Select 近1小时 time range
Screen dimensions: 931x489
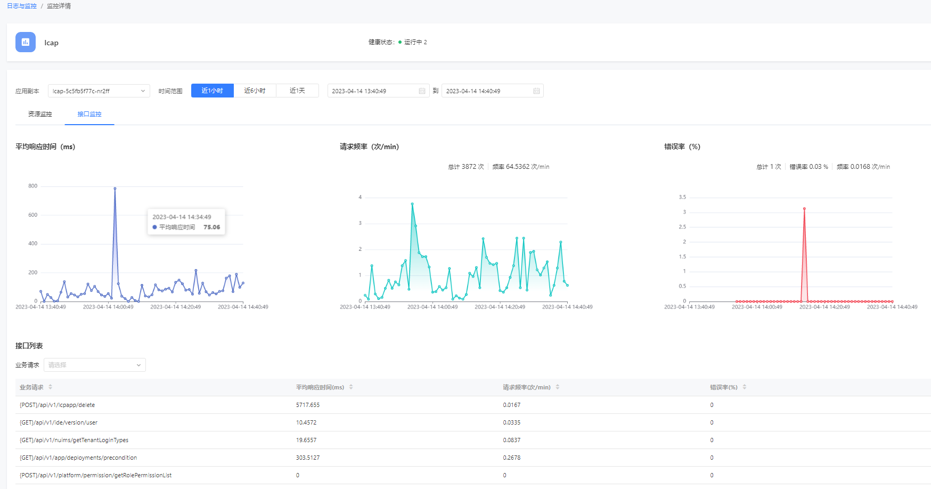[213, 91]
